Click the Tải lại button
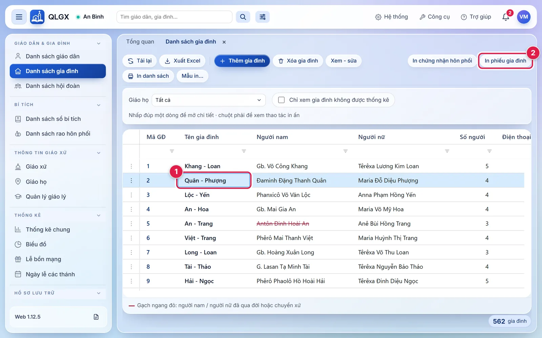This screenshot has width=542, height=338. tap(140, 61)
